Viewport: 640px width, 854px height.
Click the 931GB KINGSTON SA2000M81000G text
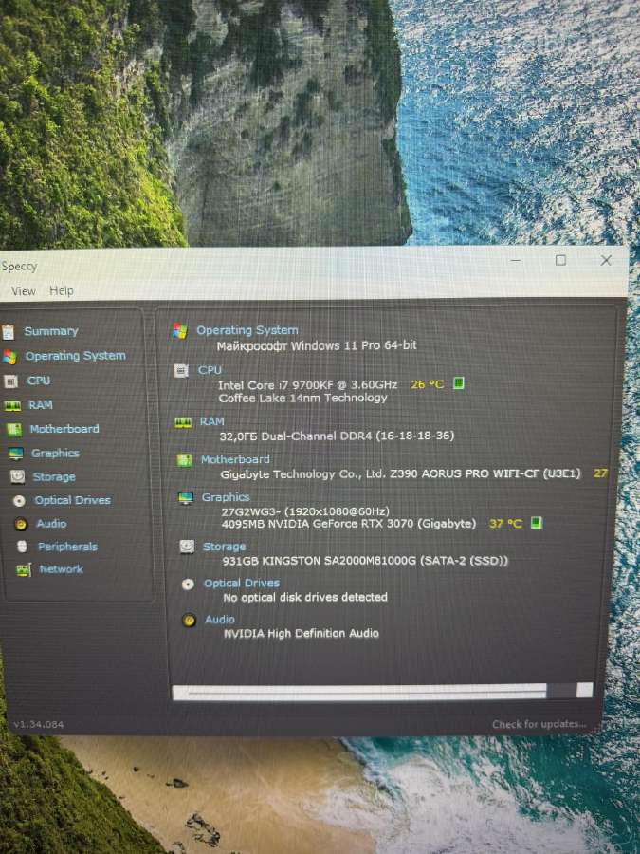tap(365, 561)
